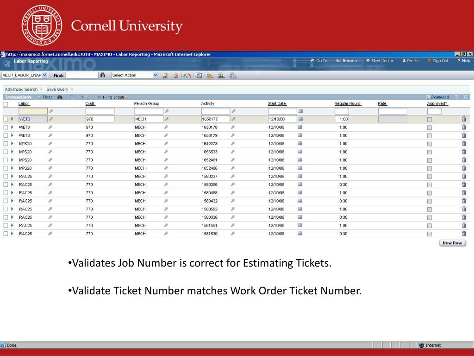Screen dimensions: 474x356
Task: Click the New Row button
Action: point(452,243)
